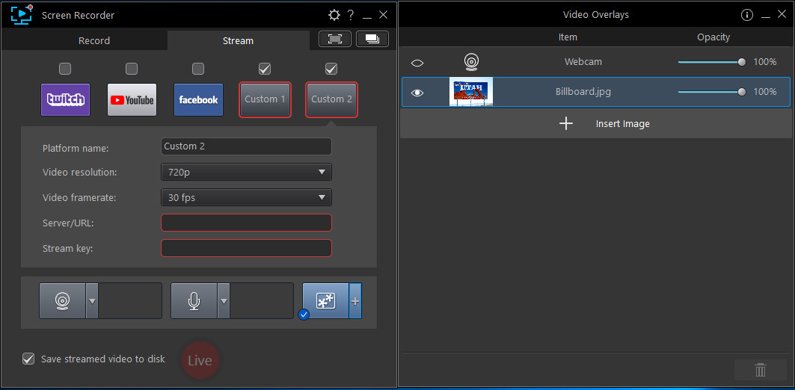Viewport: 795px width, 390px height.
Task: Click the webcam source button
Action: (x=62, y=300)
